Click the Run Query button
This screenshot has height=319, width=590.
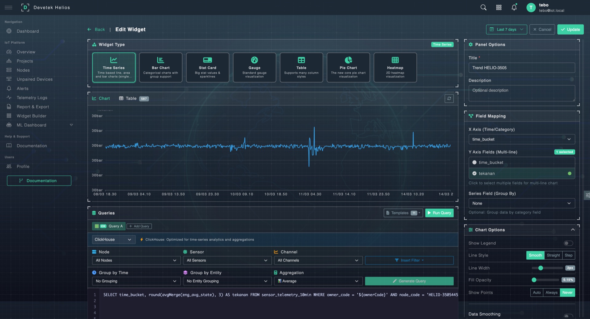[x=439, y=213]
